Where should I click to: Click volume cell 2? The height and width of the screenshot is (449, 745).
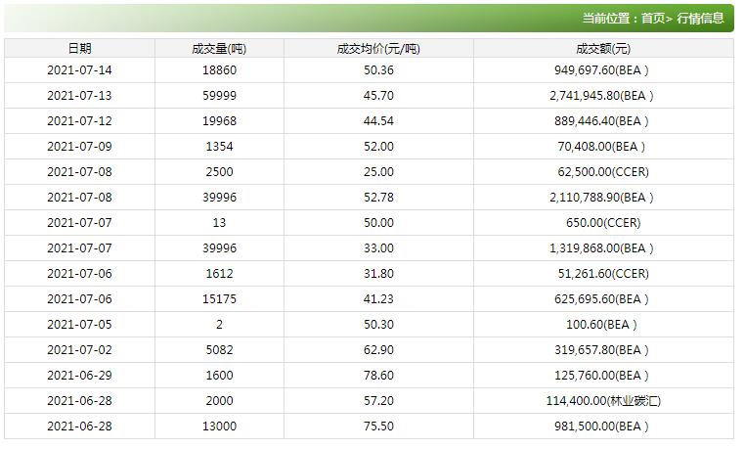click(219, 325)
